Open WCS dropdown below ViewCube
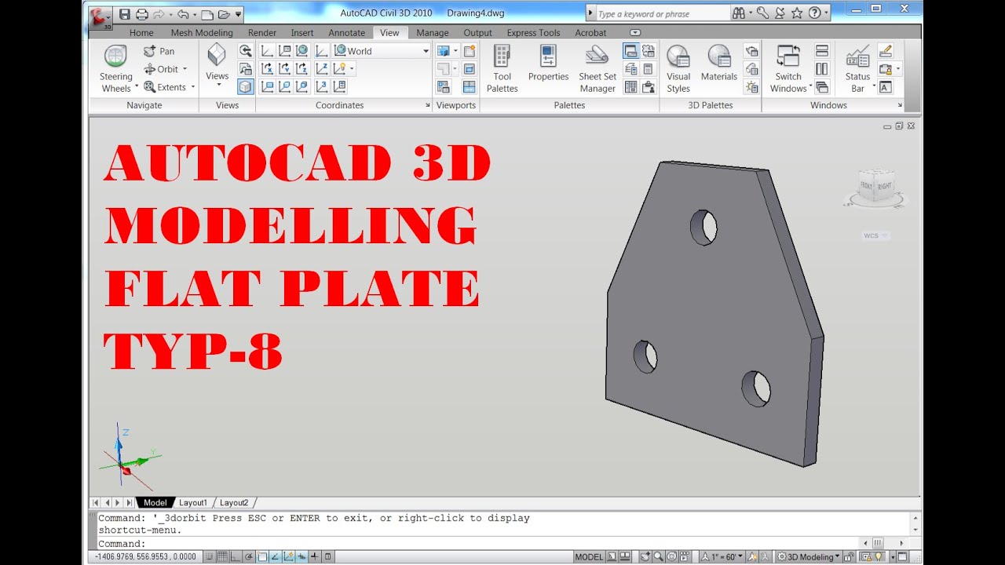 click(x=875, y=235)
